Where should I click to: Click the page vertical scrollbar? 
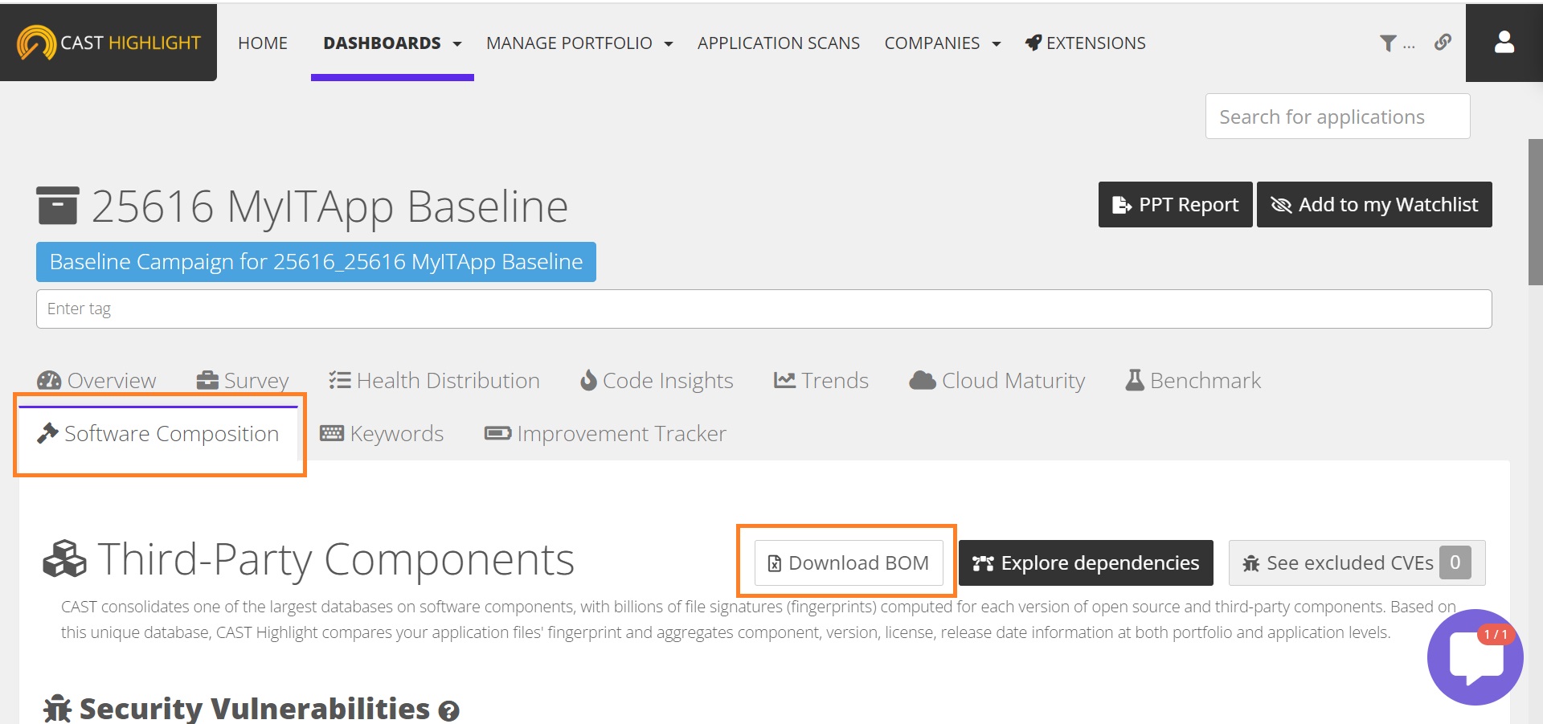[1535, 212]
